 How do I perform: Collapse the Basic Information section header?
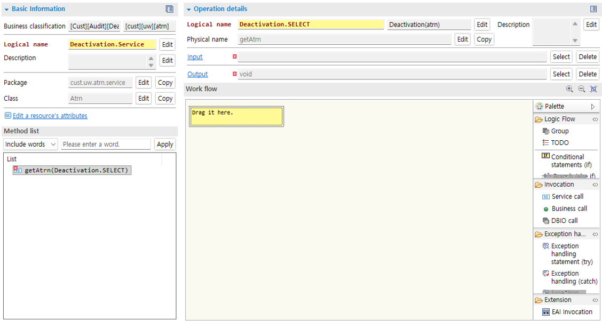coord(6,9)
